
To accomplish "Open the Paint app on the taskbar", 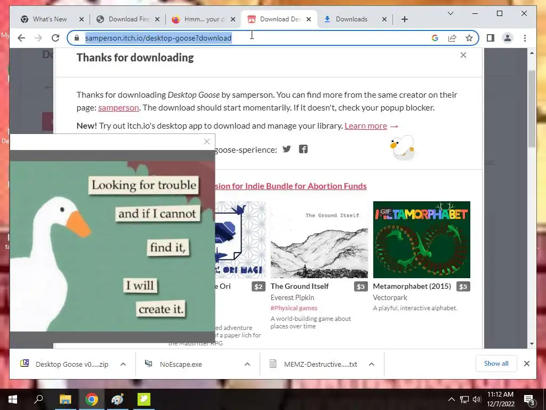I will coord(117,399).
